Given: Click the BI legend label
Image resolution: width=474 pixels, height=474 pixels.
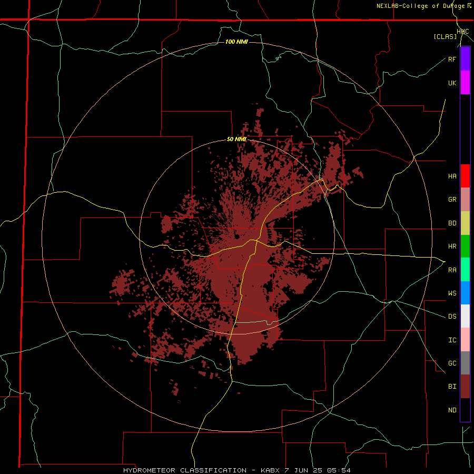Looking at the screenshot, I should point(452,387).
